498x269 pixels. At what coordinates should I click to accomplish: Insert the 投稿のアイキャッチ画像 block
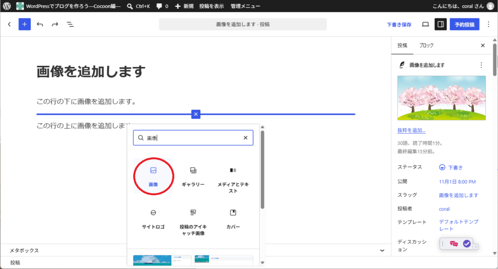(193, 222)
